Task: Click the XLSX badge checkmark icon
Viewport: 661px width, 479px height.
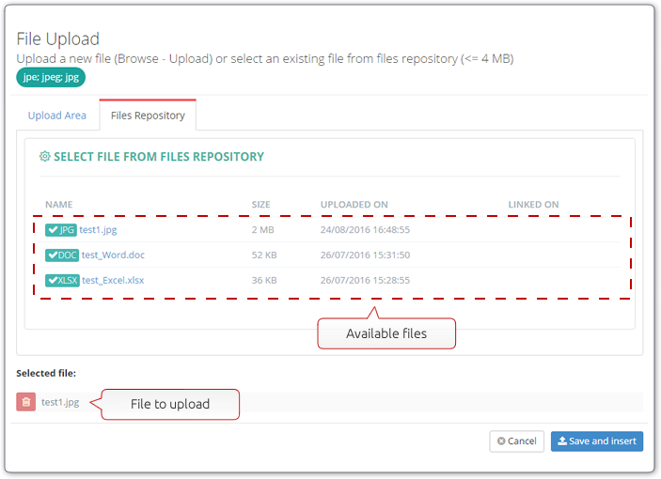Action: (53, 280)
